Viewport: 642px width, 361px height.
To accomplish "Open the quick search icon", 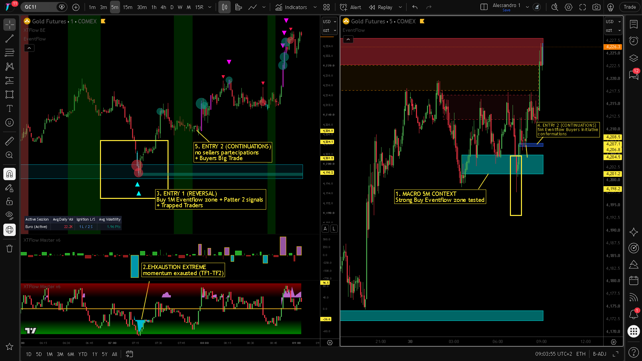I will [554, 7].
